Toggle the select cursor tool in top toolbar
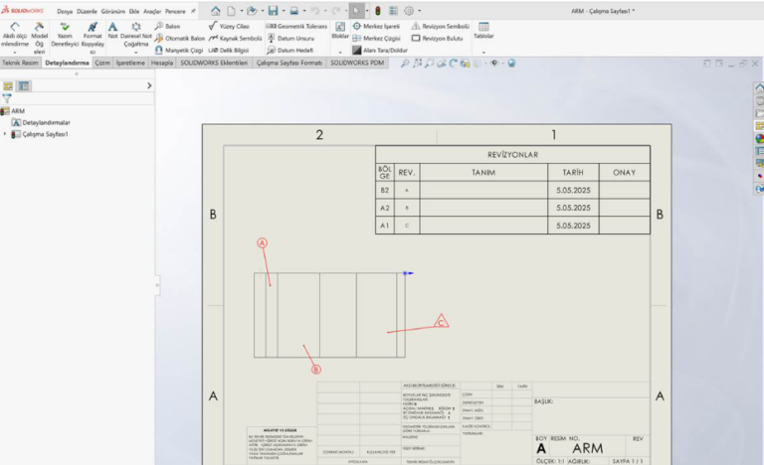 point(356,9)
